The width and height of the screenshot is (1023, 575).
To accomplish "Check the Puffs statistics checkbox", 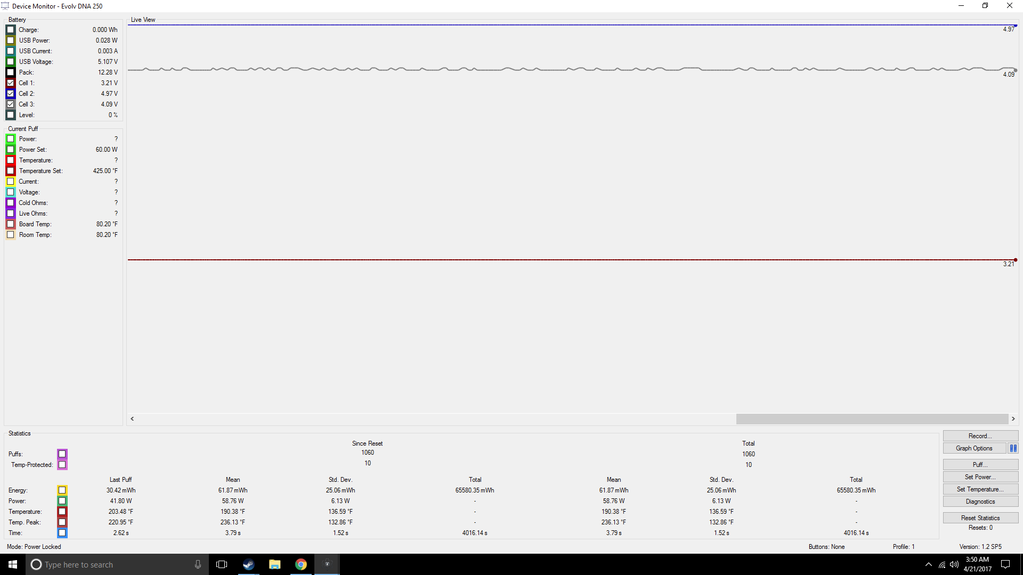I will (62, 454).
